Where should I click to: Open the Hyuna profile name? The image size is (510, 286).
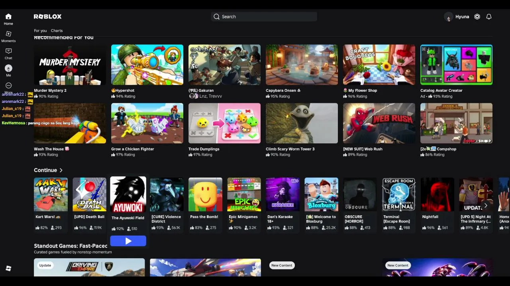click(x=462, y=17)
